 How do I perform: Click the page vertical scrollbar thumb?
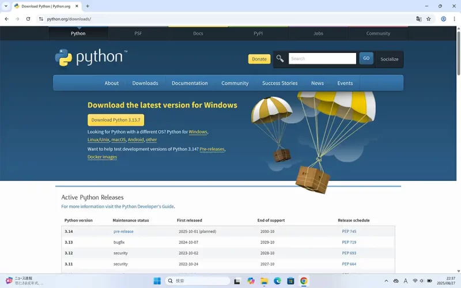(459, 53)
